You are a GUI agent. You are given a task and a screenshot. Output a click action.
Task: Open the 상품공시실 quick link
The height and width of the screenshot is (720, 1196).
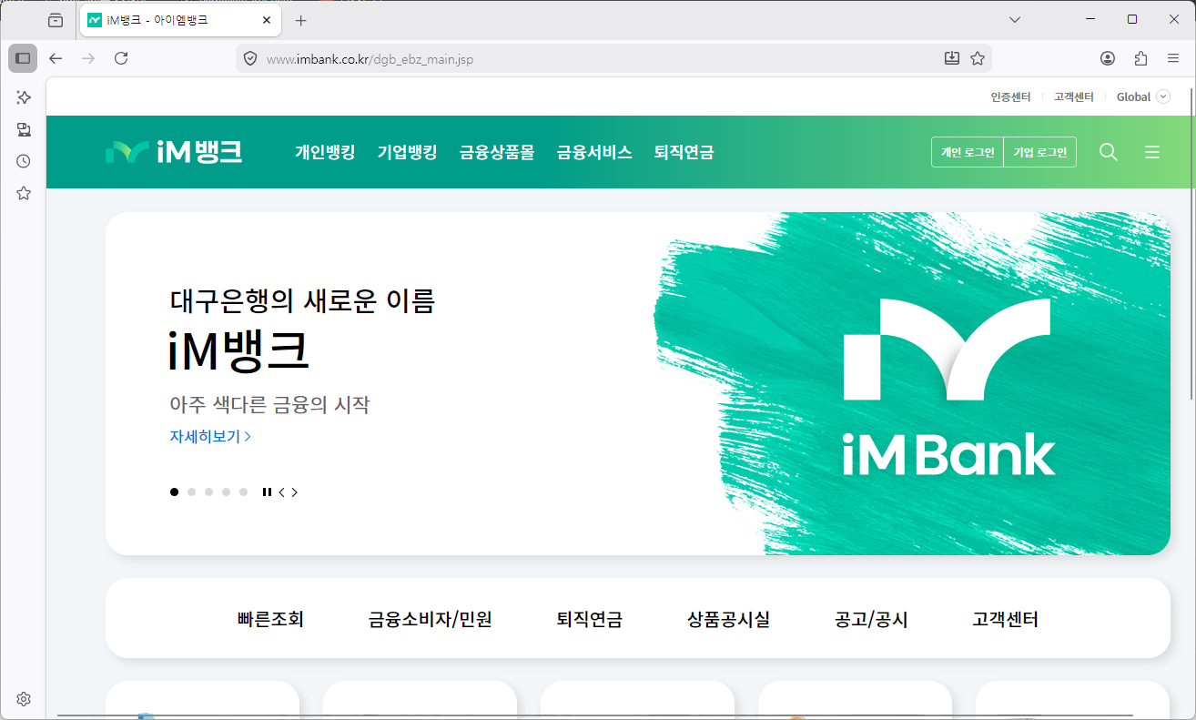point(728,620)
